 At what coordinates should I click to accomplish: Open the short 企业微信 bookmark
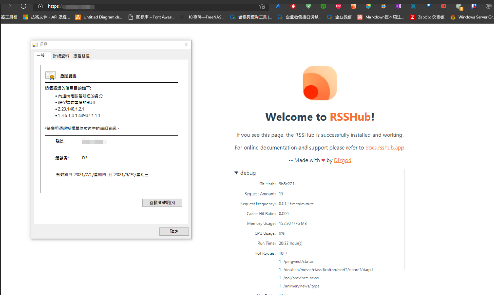pyautogui.click(x=340, y=17)
